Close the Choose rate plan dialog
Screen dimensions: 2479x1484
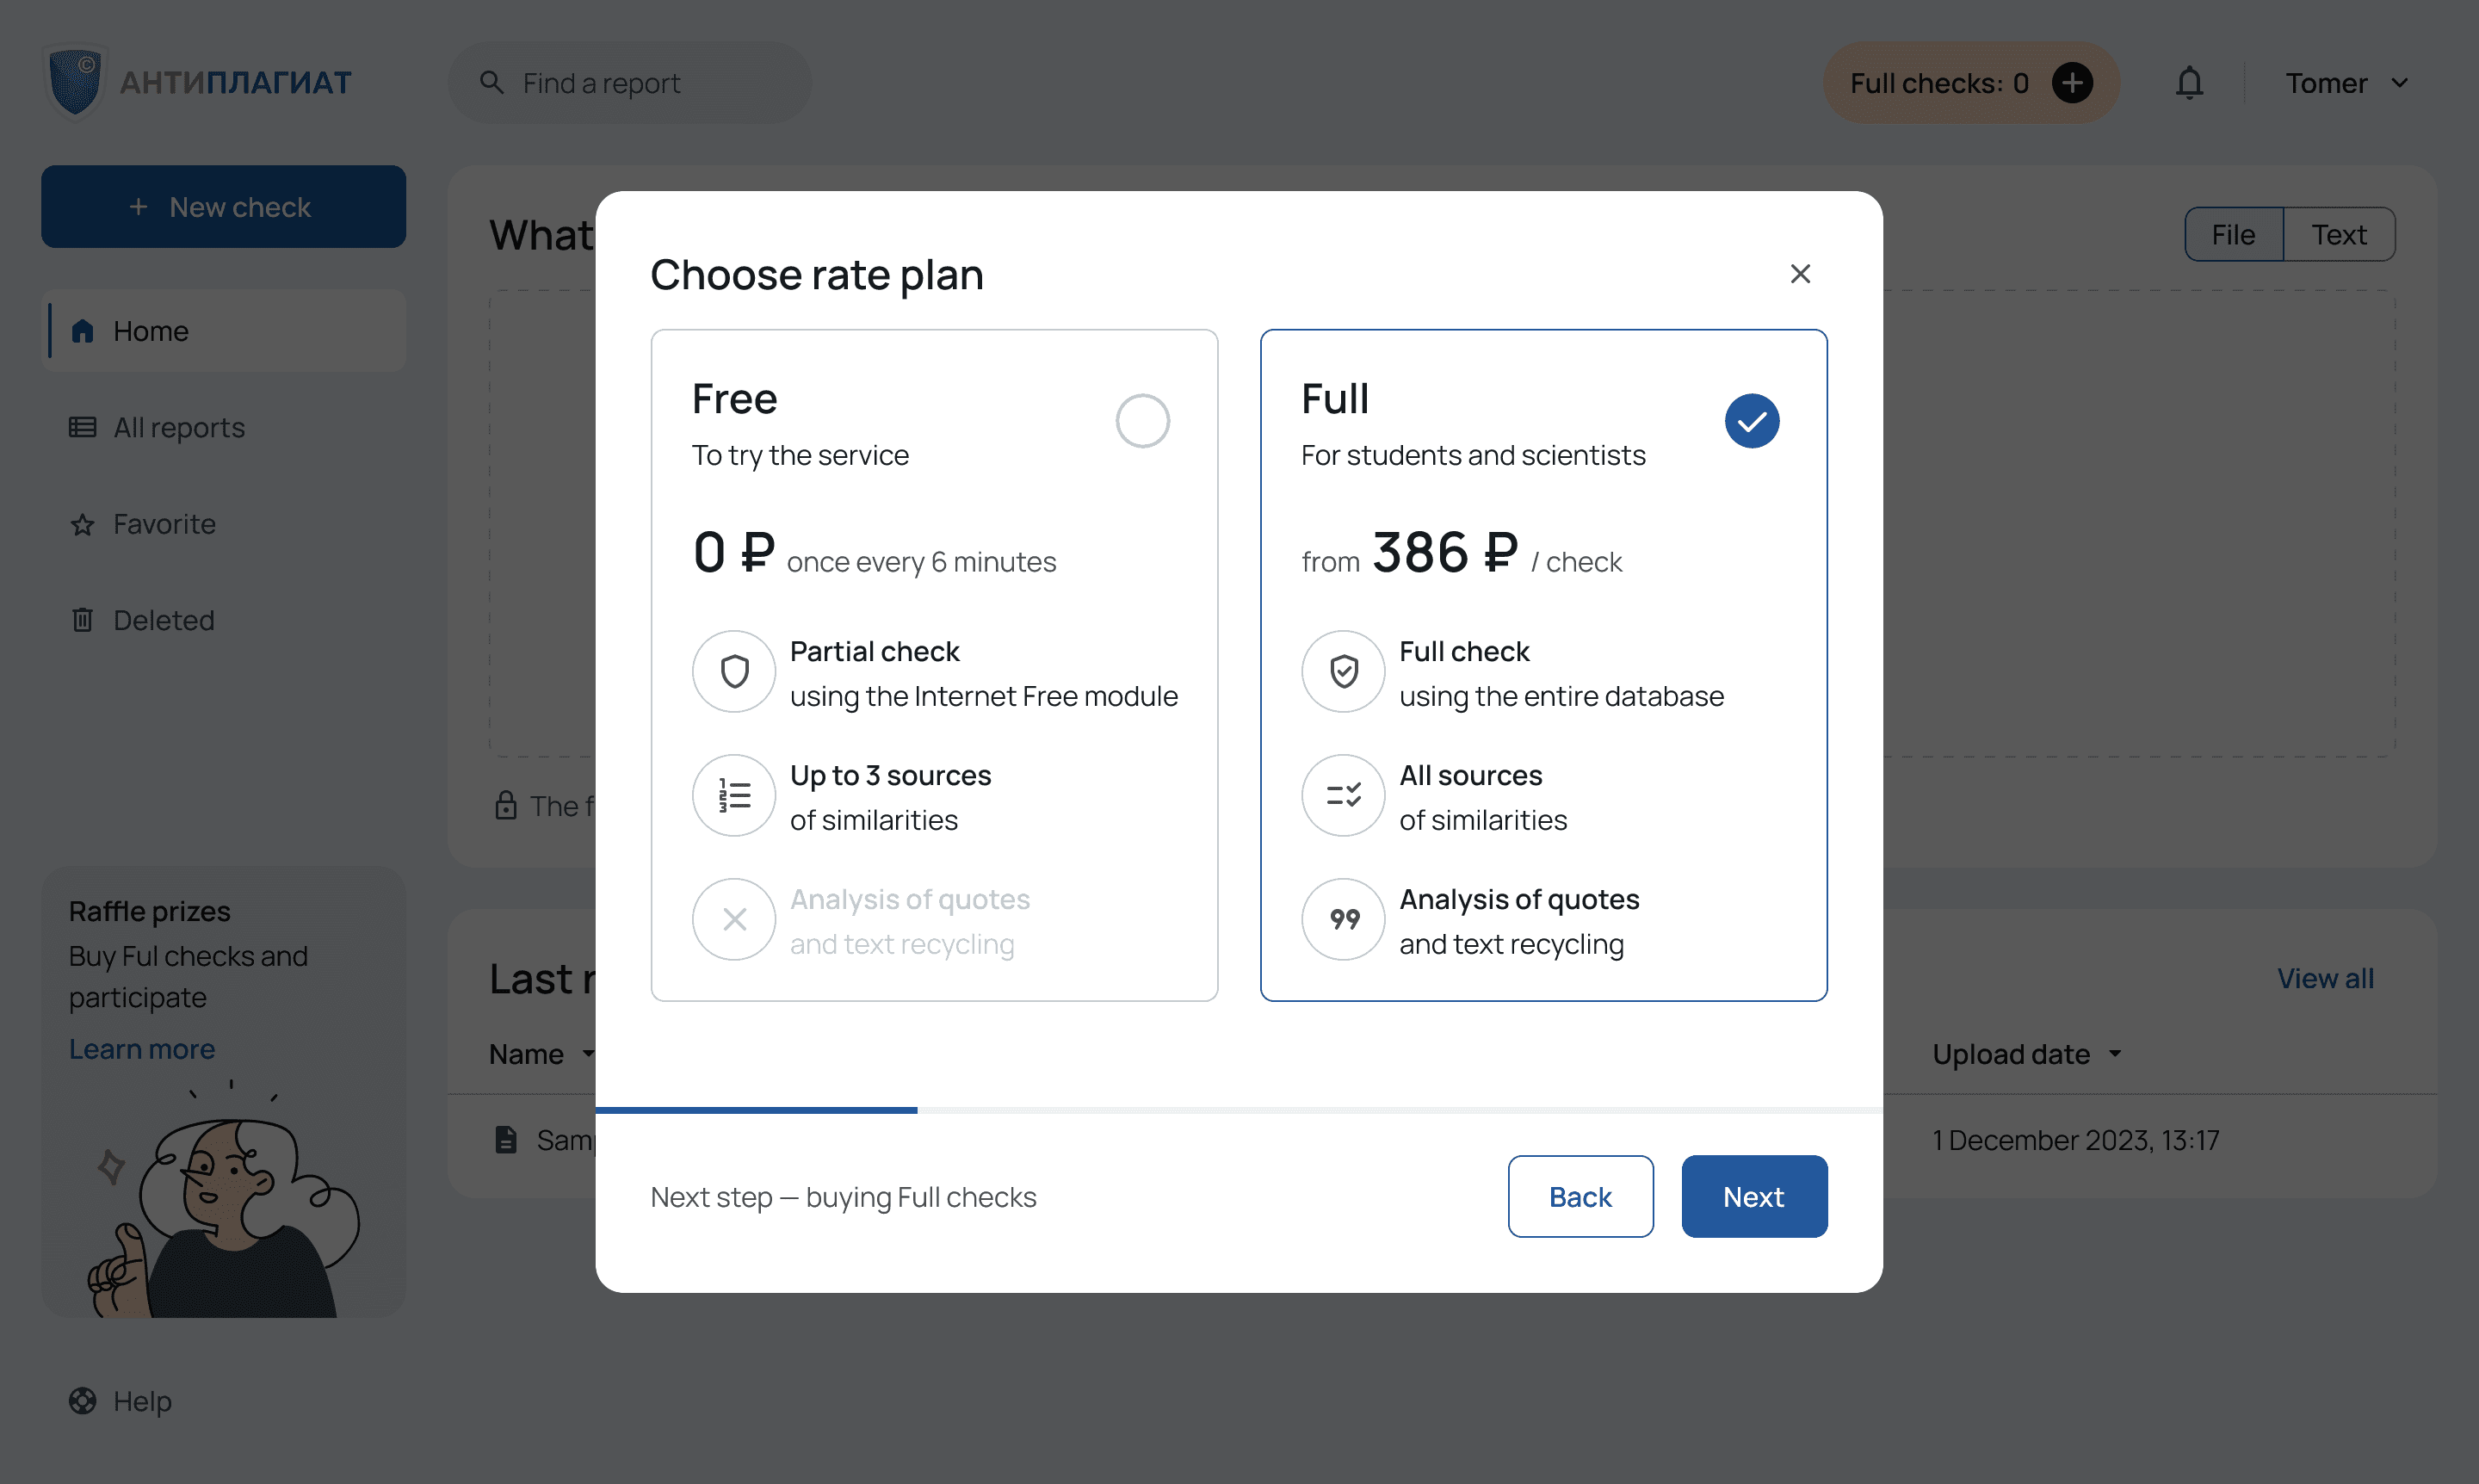1800,274
